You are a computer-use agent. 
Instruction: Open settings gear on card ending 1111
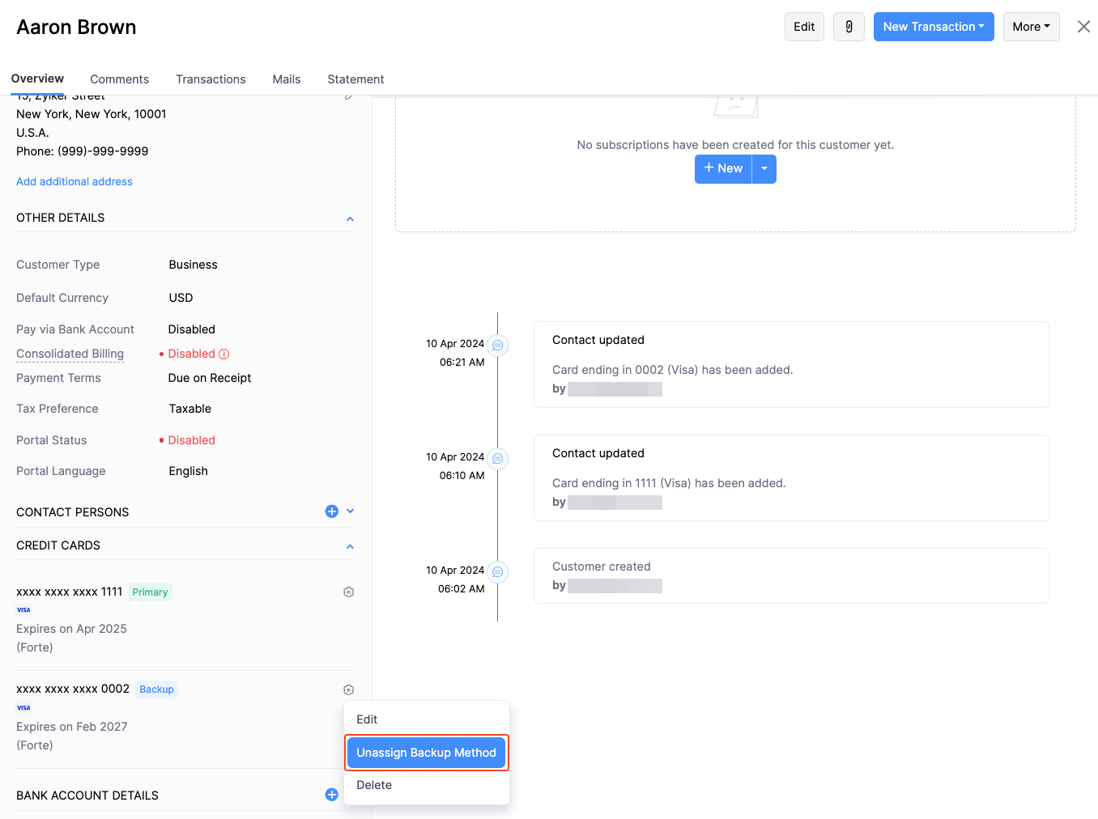[348, 592]
